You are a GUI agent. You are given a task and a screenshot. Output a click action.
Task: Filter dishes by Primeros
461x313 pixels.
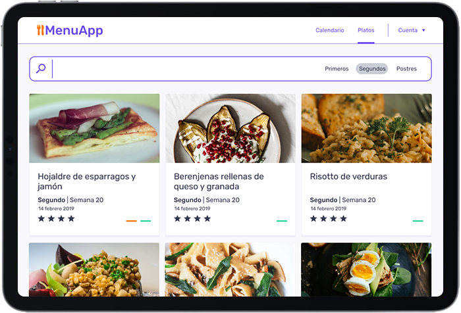(337, 68)
